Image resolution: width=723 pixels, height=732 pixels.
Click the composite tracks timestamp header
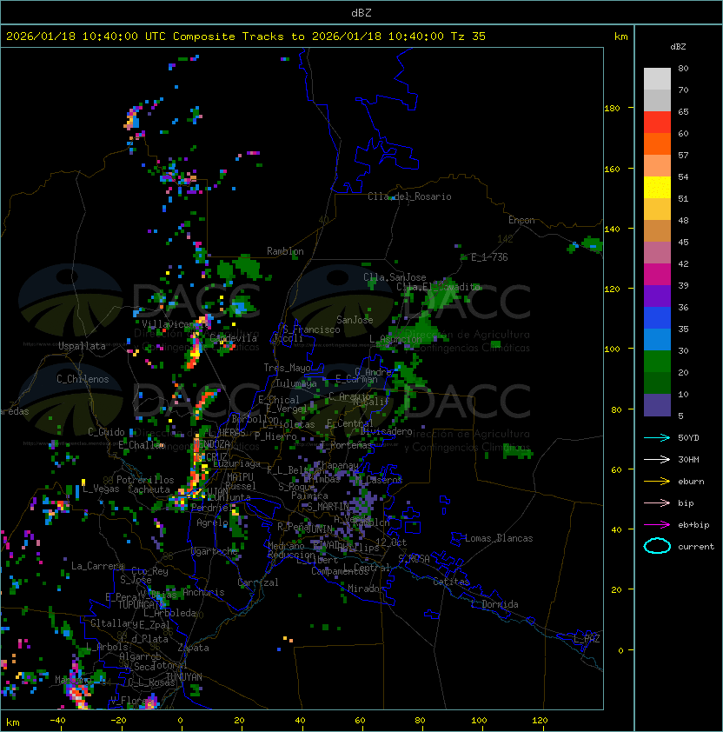[246, 37]
